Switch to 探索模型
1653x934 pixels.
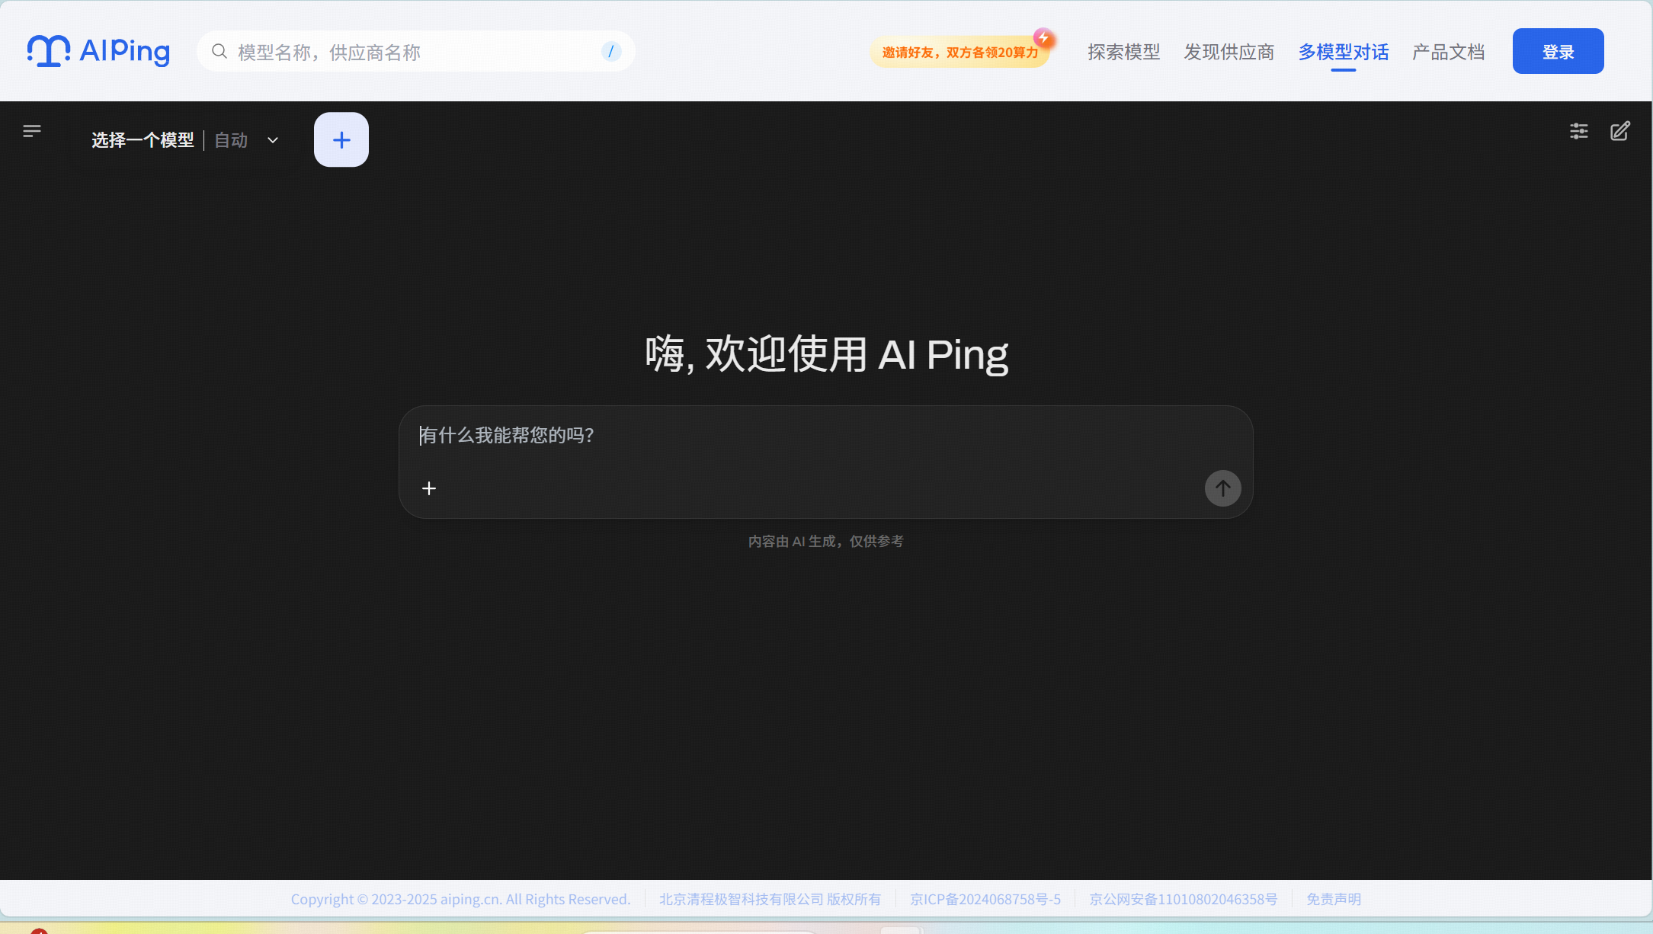tap(1123, 52)
